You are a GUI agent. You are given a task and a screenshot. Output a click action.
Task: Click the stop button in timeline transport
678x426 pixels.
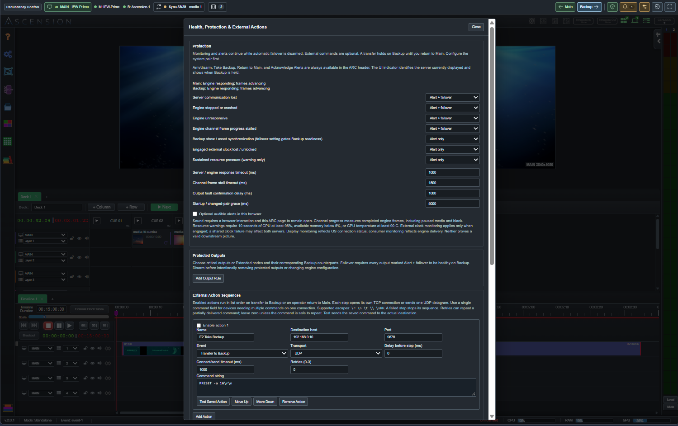pyautogui.click(x=48, y=325)
